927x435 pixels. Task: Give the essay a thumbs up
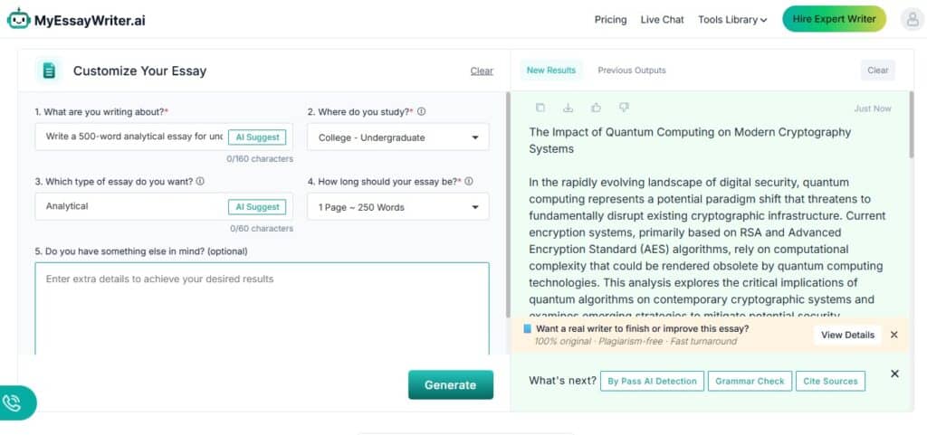596,108
